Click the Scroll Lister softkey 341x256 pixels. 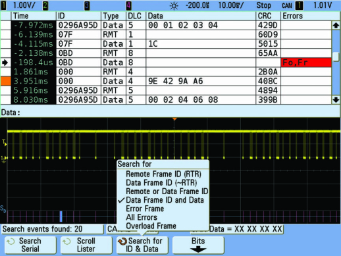point(86,245)
